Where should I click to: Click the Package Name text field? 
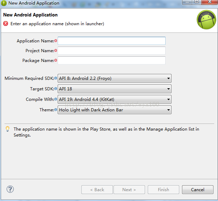111,60
